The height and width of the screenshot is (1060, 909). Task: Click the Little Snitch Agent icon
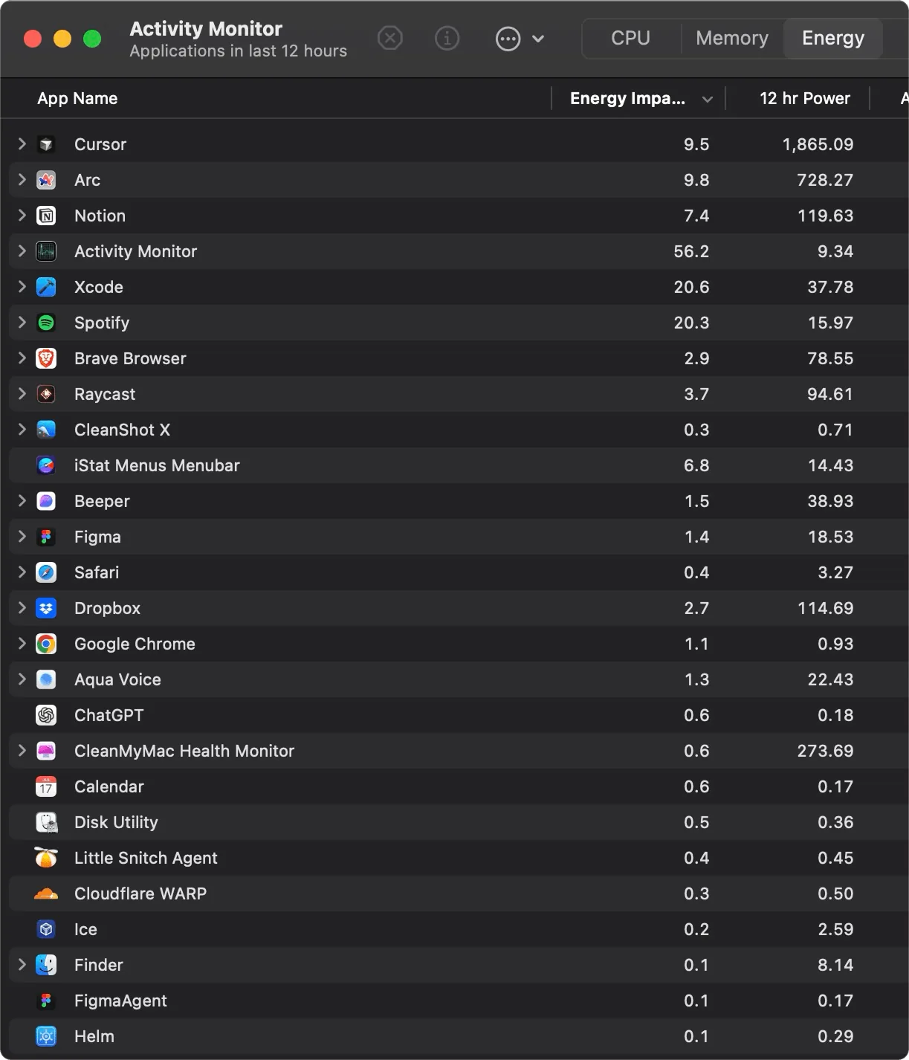pyautogui.click(x=46, y=858)
